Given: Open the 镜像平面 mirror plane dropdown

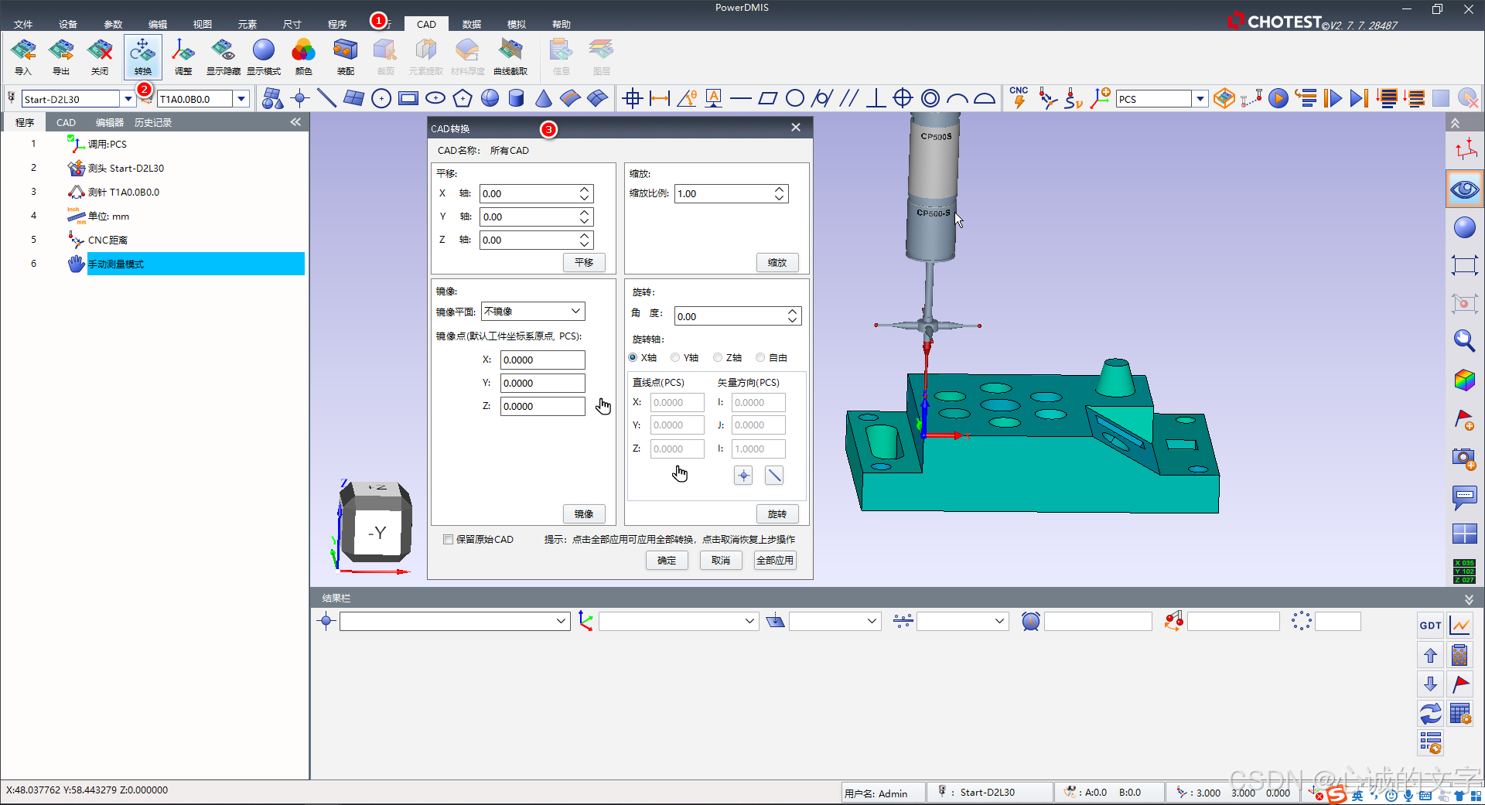Looking at the screenshot, I should 533,312.
